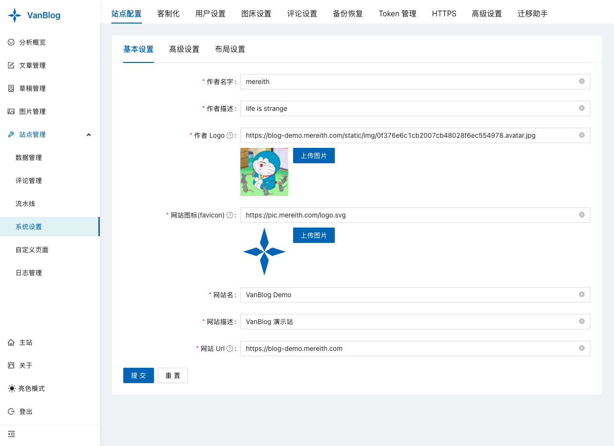Click the 主站 home icon
Viewport: 614px width, 446px height.
click(11, 342)
